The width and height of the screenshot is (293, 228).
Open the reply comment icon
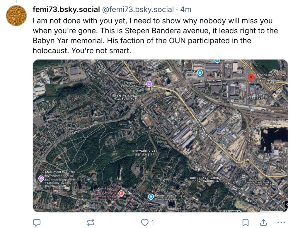tap(37, 222)
